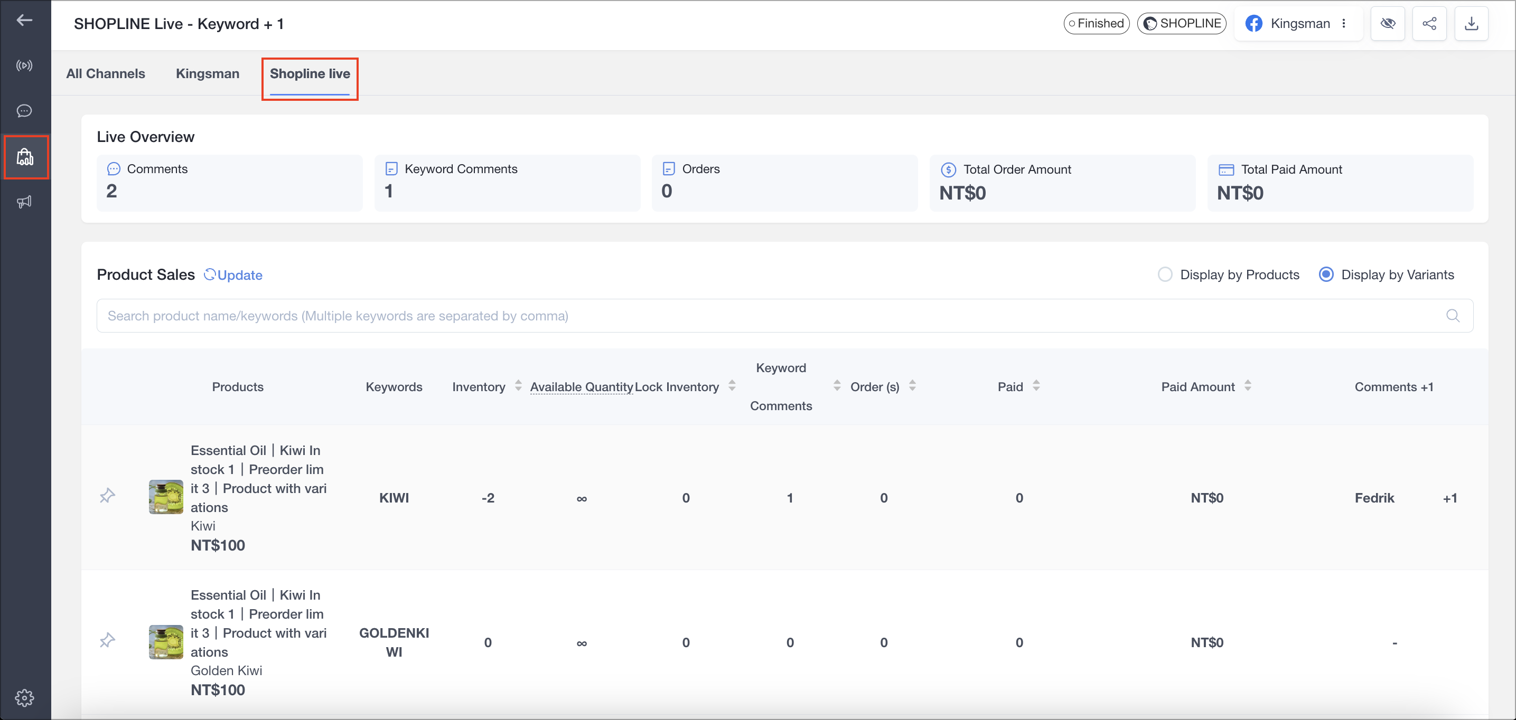The width and height of the screenshot is (1516, 720).
Task: Click the Total Order Amount dollar icon
Action: tap(948, 170)
